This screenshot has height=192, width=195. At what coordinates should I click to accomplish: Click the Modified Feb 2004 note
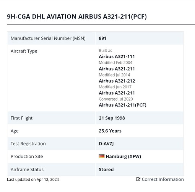[x=115, y=63]
